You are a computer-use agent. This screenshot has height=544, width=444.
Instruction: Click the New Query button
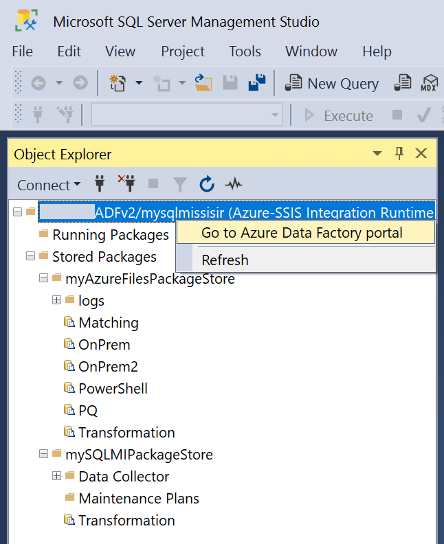[332, 83]
